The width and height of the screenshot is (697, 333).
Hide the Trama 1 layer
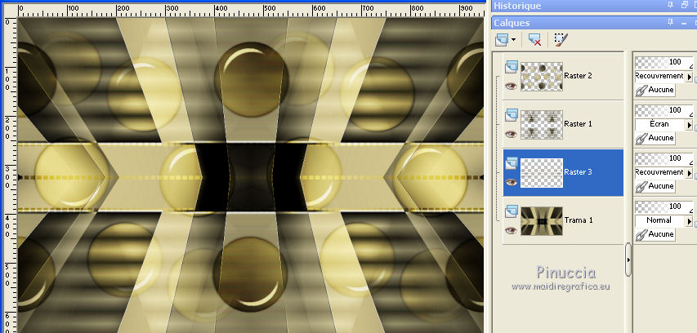[x=512, y=230]
